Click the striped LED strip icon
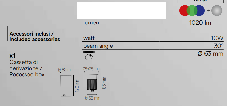 [x=89, y=52]
